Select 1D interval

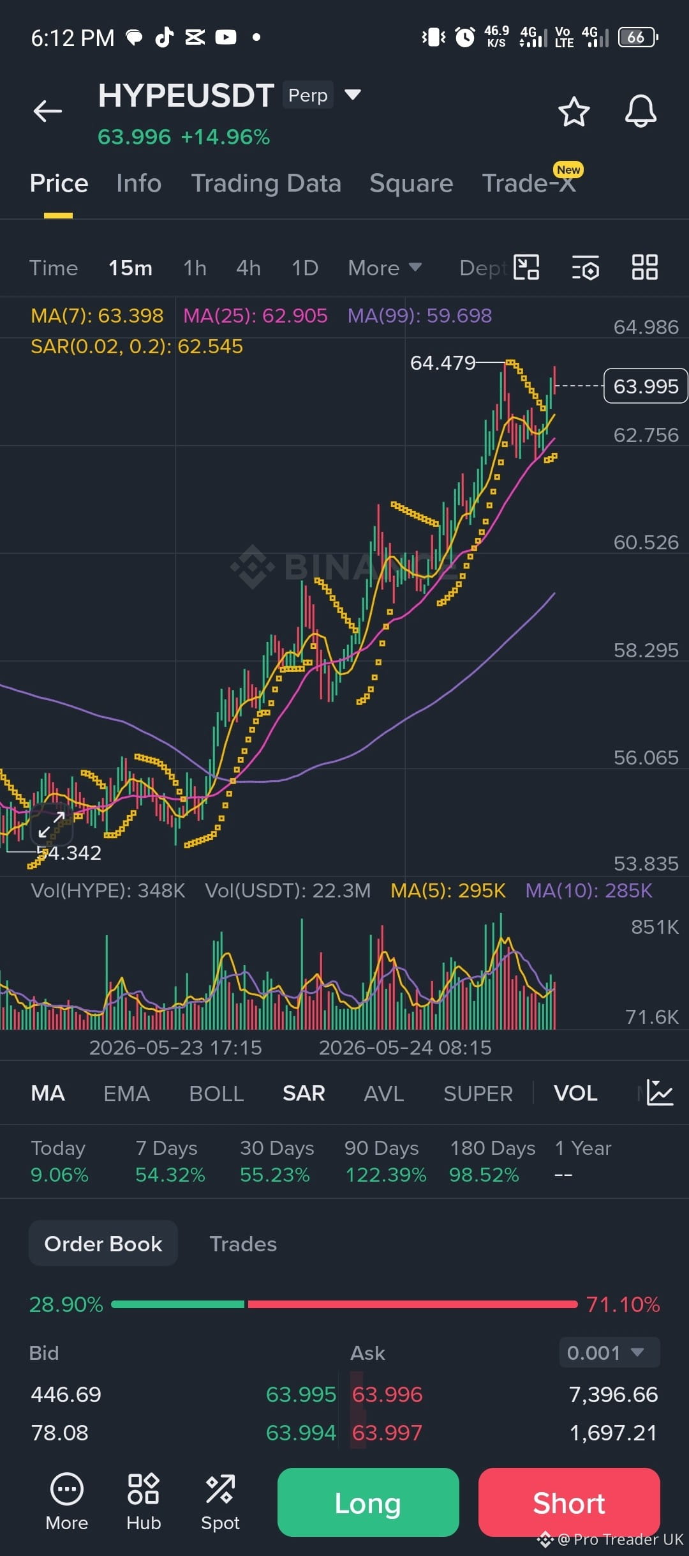click(304, 268)
